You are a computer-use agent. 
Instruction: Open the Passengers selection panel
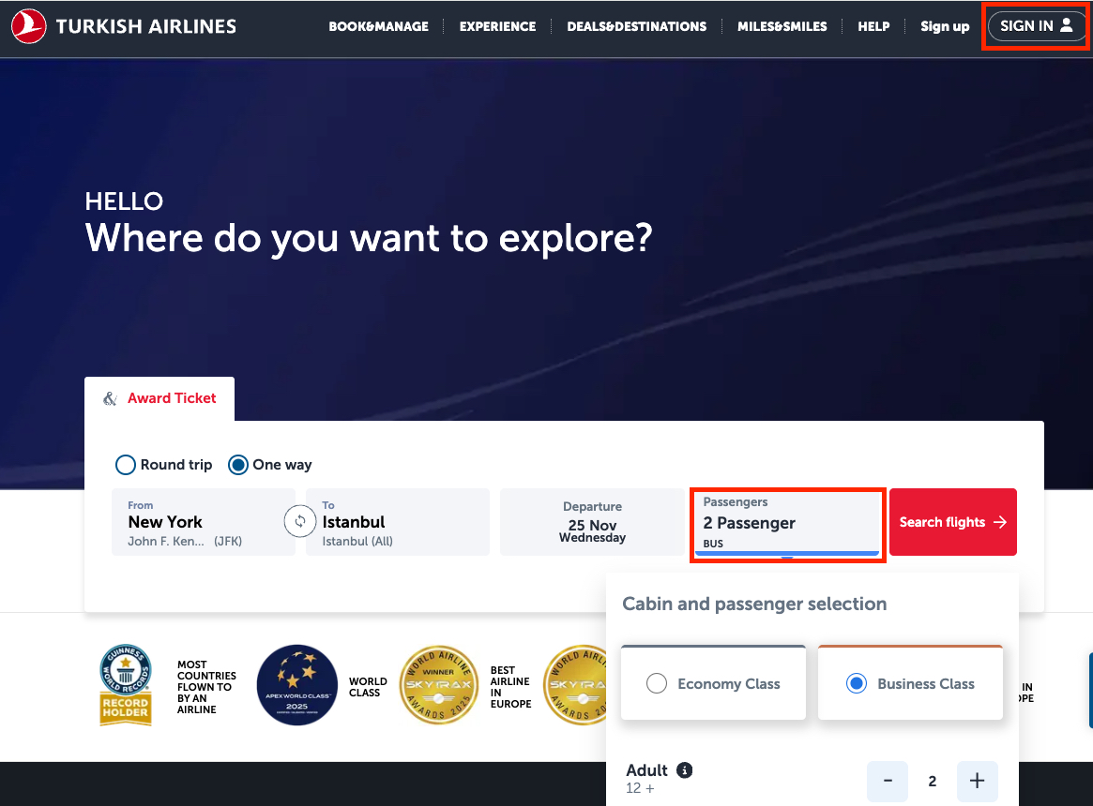(786, 522)
